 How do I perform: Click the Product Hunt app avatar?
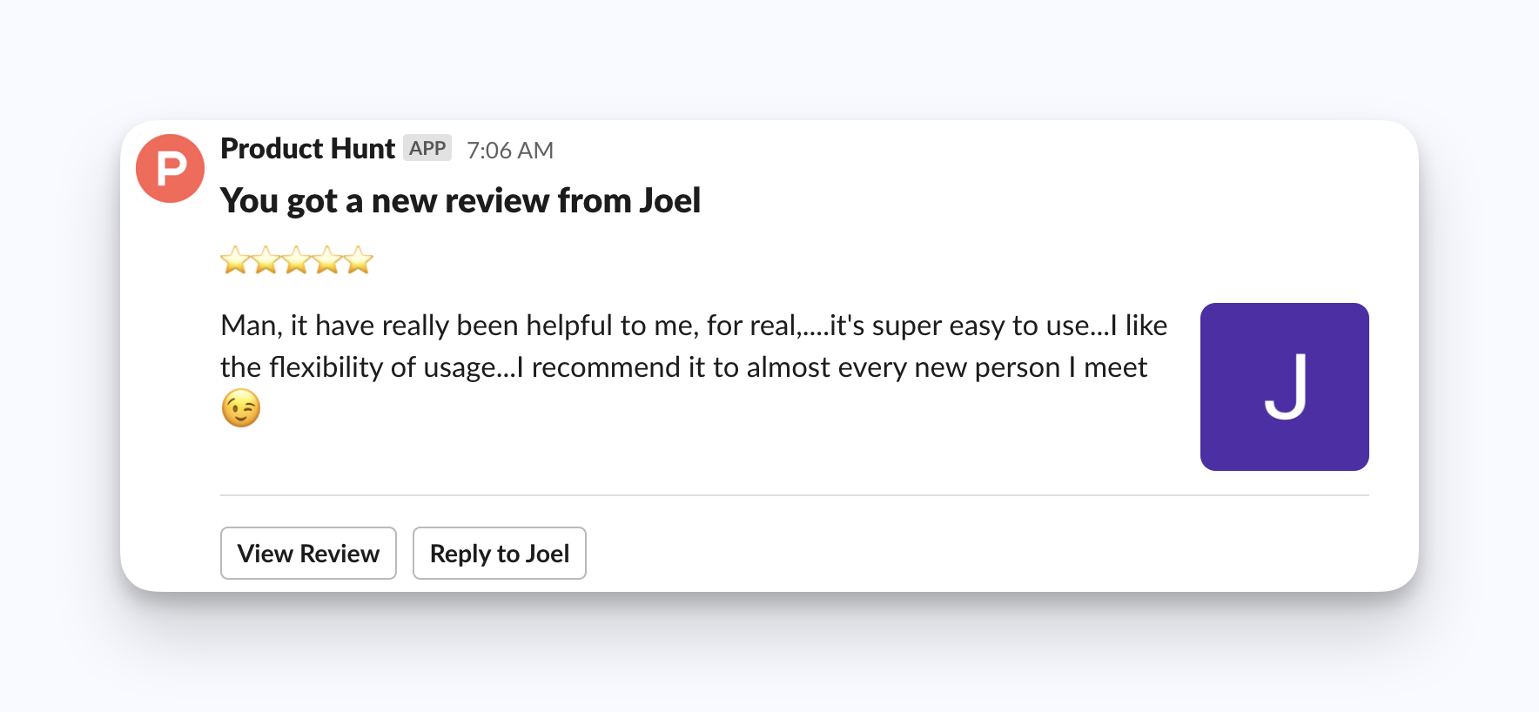pyautogui.click(x=170, y=168)
